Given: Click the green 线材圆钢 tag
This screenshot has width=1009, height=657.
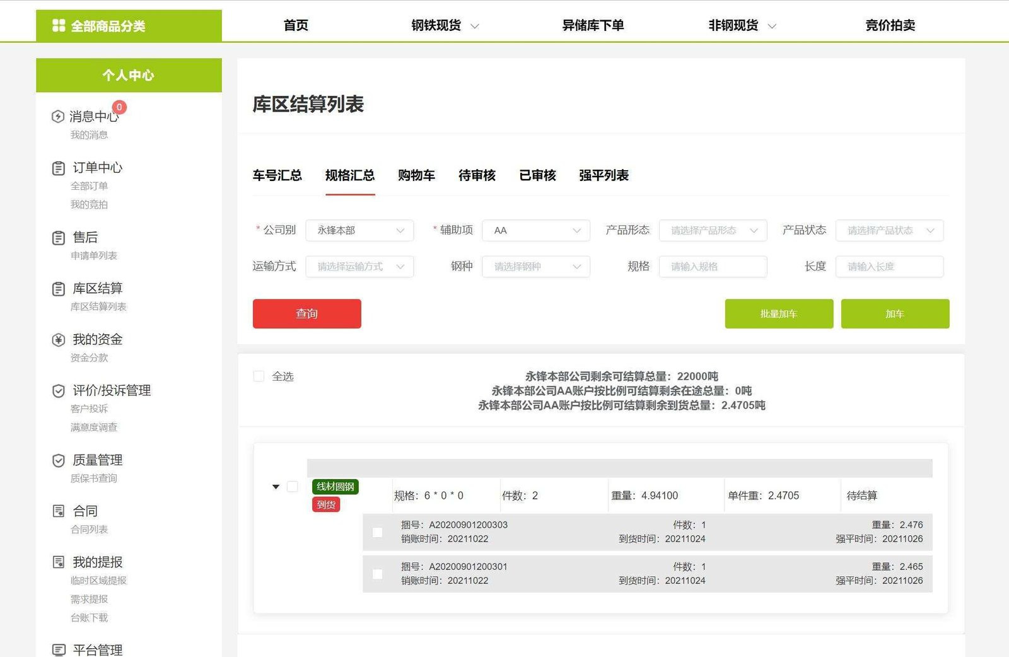Looking at the screenshot, I should click(335, 487).
